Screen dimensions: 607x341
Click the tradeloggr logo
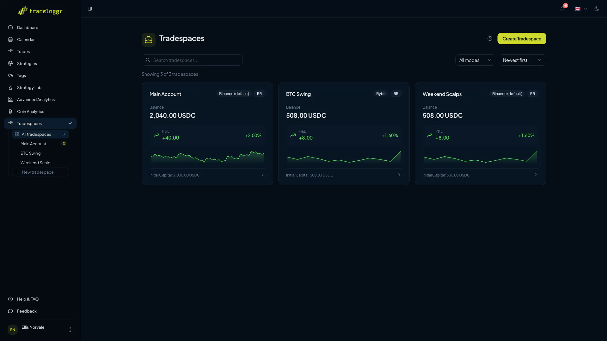pyautogui.click(x=40, y=11)
